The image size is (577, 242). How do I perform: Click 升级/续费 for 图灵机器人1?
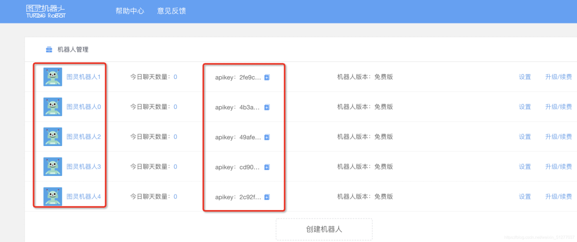[559, 77]
